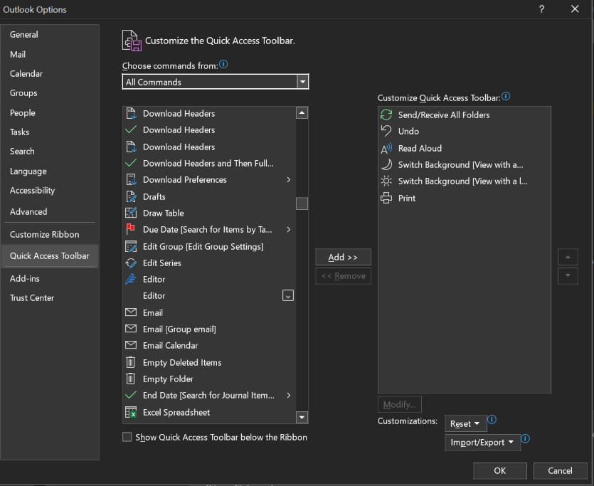Select Download Headers and Then Full... command
Viewport: 594px width, 486px height.
pyautogui.click(x=209, y=163)
